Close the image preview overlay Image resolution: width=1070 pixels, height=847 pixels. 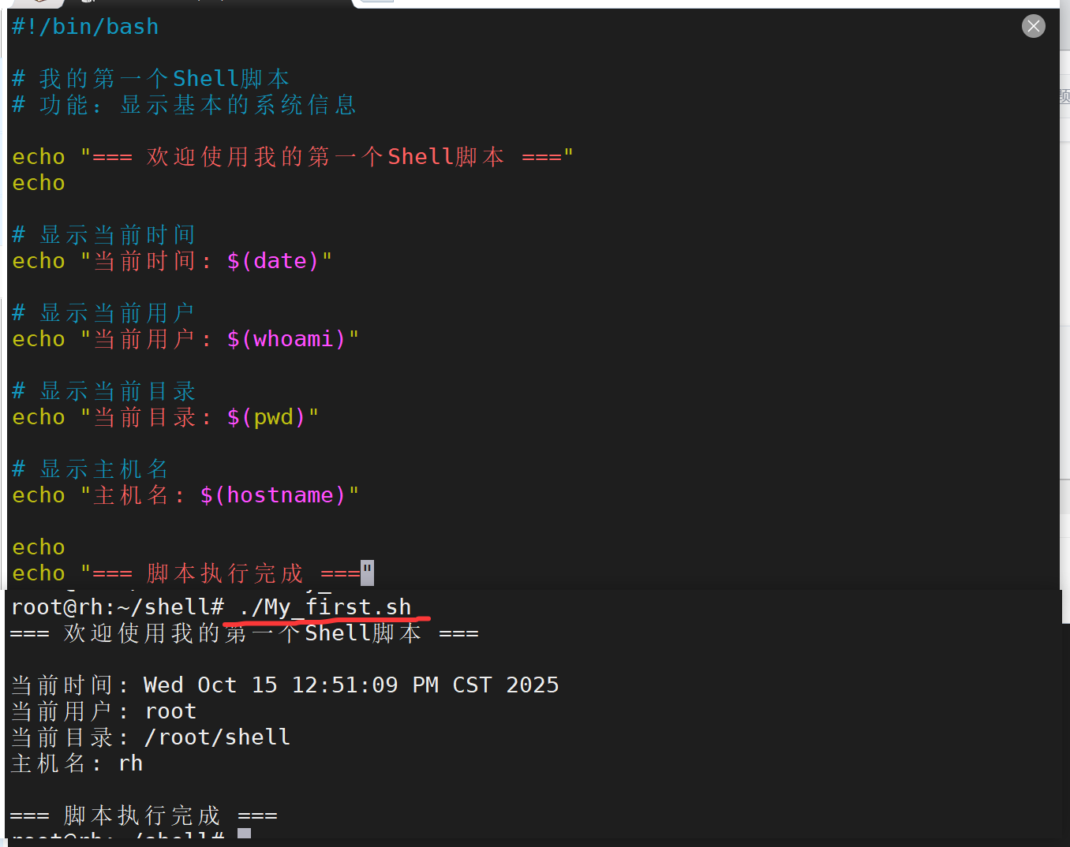pyautogui.click(x=1033, y=26)
